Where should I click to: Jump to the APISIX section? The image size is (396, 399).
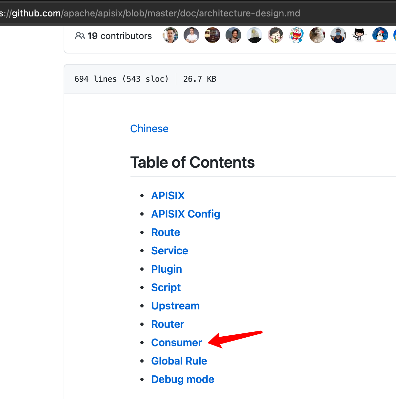pos(168,196)
